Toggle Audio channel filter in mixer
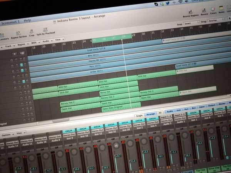 170,111
